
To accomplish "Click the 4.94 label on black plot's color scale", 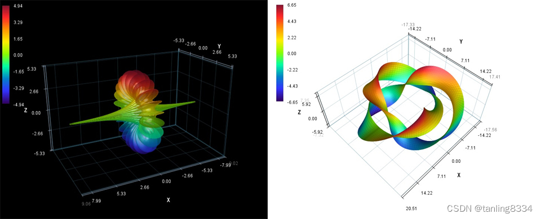I will 18,6.
